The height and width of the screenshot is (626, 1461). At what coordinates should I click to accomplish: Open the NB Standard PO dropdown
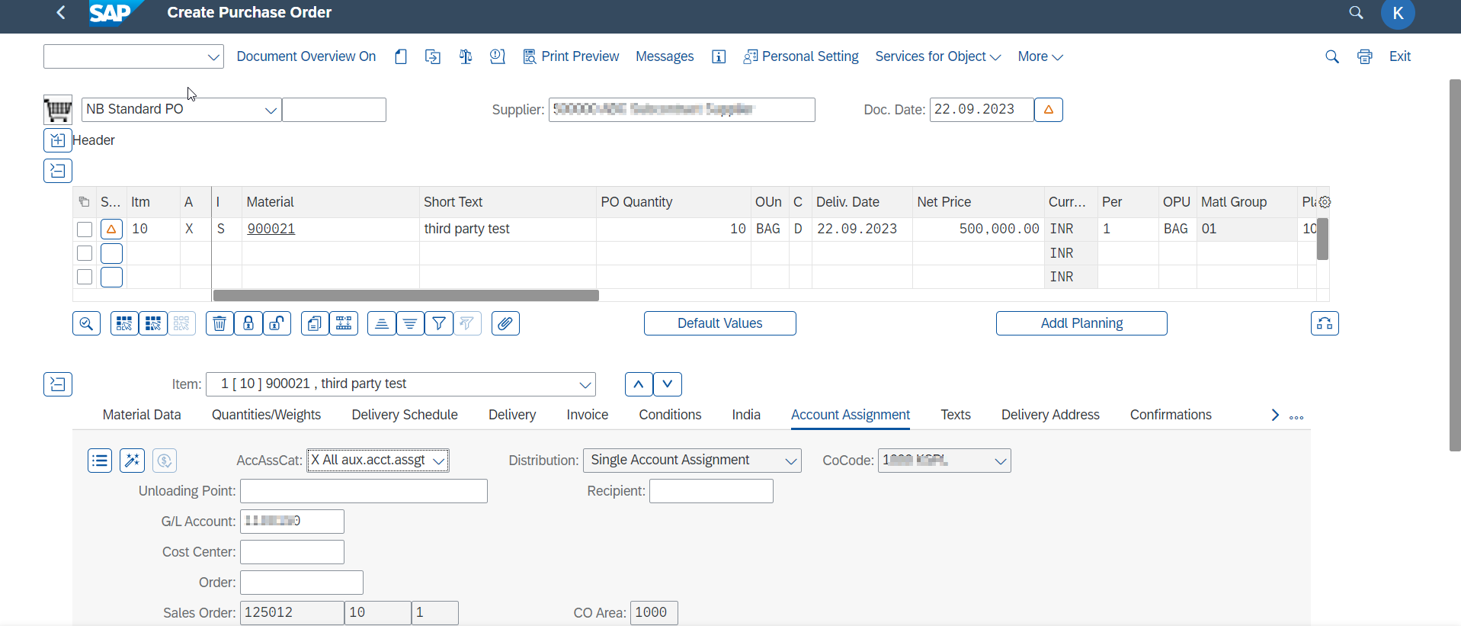270,110
